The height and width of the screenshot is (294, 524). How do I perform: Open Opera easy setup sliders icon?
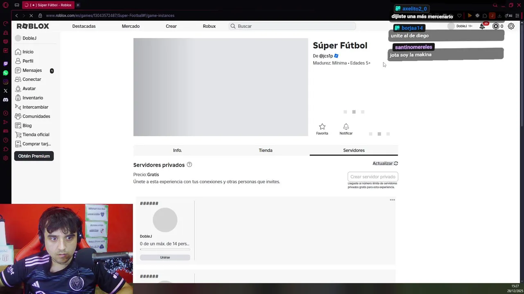[517, 16]
